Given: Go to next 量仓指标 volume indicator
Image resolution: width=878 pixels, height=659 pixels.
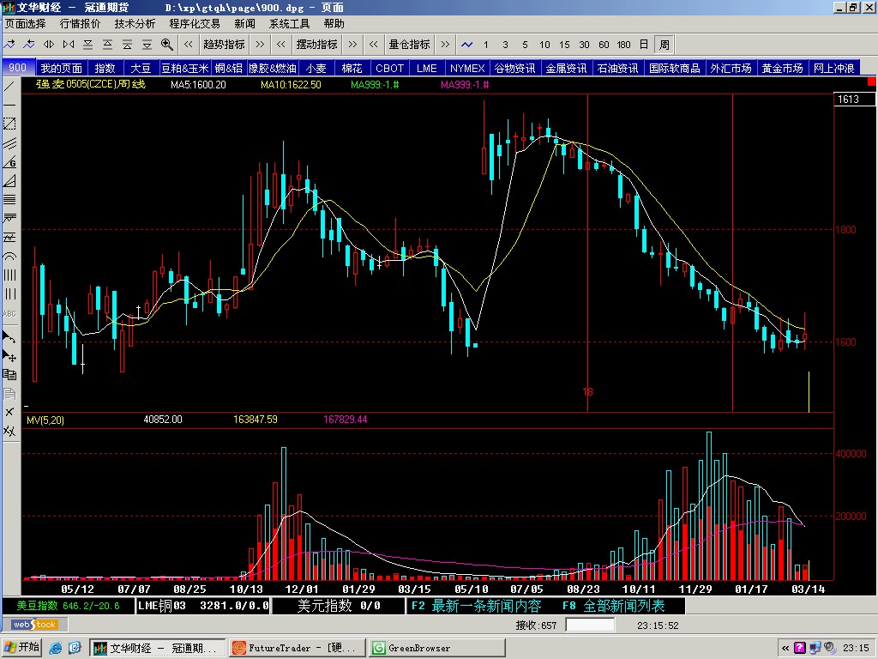Looking at the screenshot, I should tap(444, 45).
